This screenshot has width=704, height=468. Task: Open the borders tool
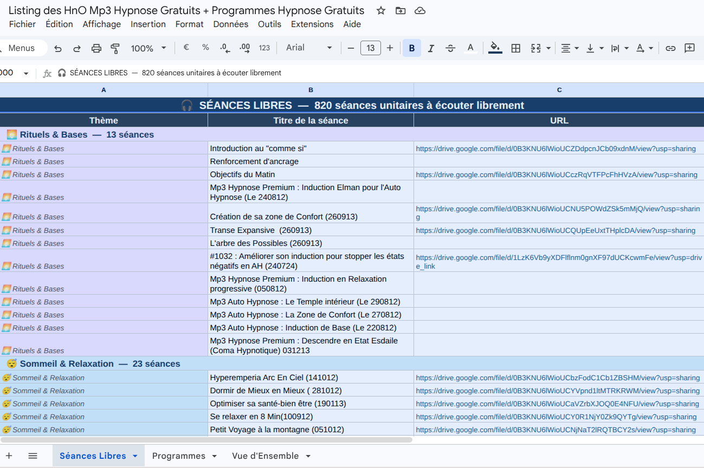tap(516, 48)
